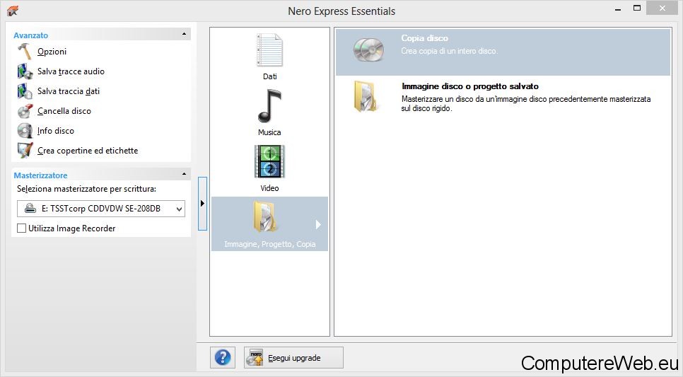This screenshot has height=377, width=683.
Task: Click the Cancella disco eraser icon
Action: point(25,111)
